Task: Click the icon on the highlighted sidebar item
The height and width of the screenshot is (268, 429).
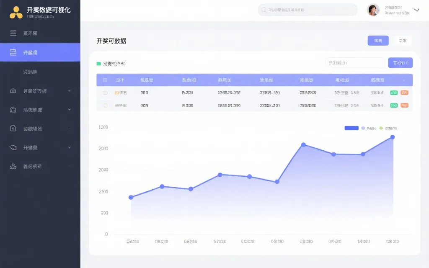Action: click(x=13, y=53)
